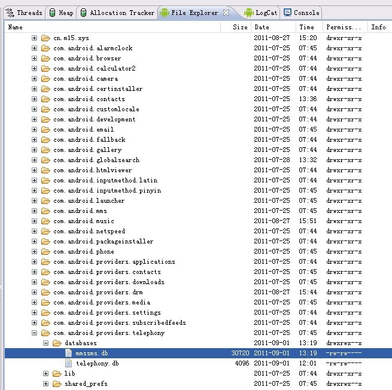Screen dimensions: 392x390
Task: Click the com.android.globalsearch folder icon
Action: (45, 160)
